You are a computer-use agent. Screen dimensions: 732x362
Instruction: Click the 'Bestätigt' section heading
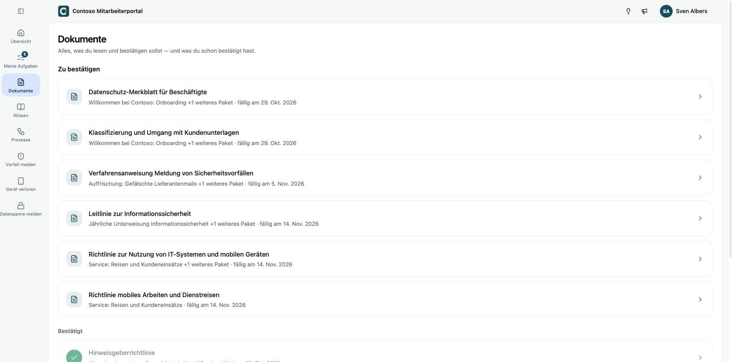click(70, 331)
